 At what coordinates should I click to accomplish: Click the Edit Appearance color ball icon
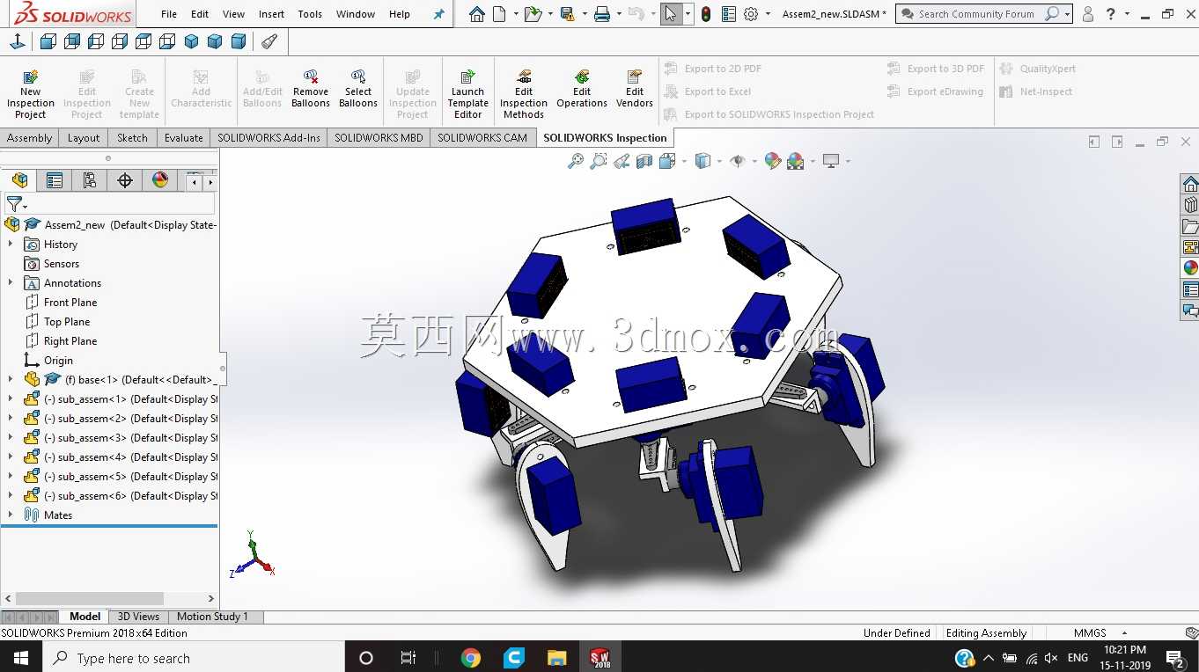[773, 161]
